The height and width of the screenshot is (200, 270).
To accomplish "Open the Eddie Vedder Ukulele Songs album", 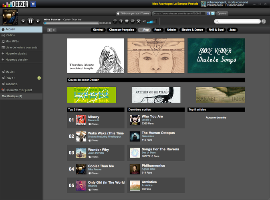I will [x=216, y=56].
